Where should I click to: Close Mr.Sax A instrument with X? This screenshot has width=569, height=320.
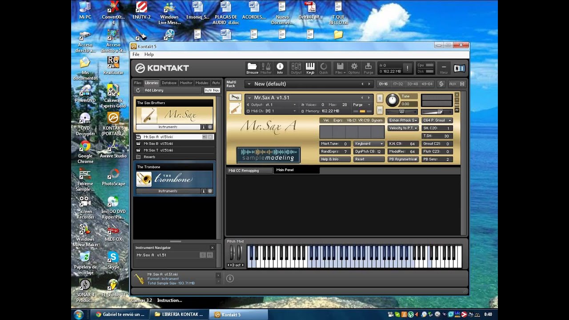(457, 95)
